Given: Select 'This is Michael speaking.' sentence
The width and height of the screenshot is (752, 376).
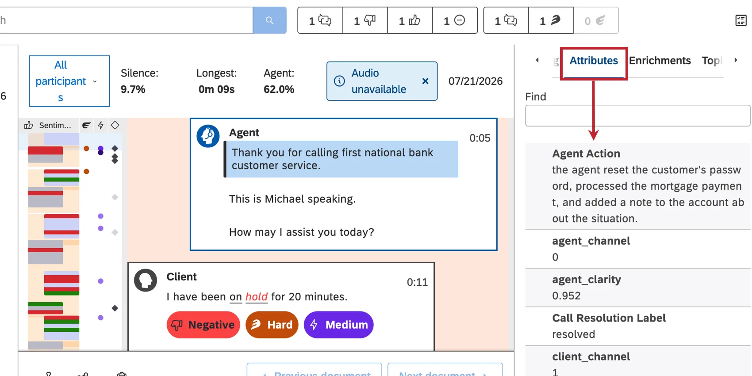Looking at the screenshot, I should pyautogui.click(x=292, y=199).
